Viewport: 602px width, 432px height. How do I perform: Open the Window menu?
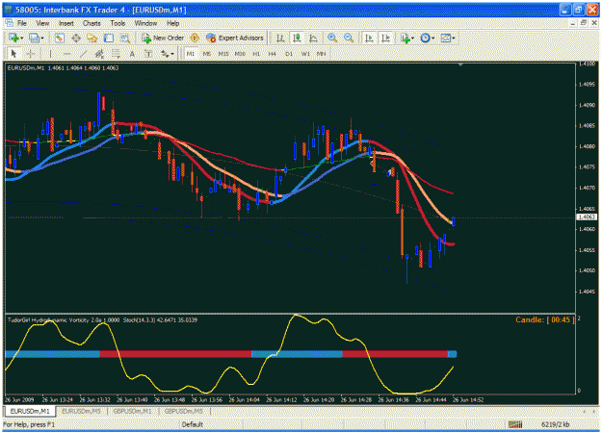tap(145, 23)
